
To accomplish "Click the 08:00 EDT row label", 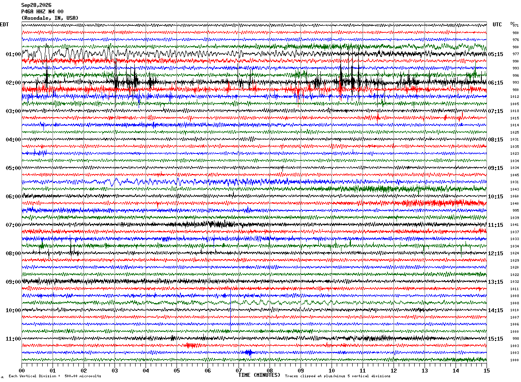I will (x=13, y=254).
